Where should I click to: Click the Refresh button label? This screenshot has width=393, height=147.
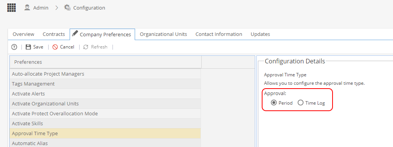(x=99, y=47)
